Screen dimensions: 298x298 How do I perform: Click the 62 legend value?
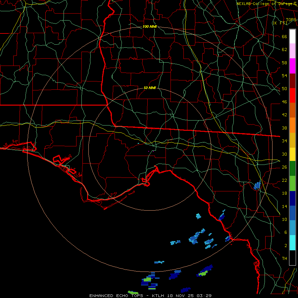point(284,49)
